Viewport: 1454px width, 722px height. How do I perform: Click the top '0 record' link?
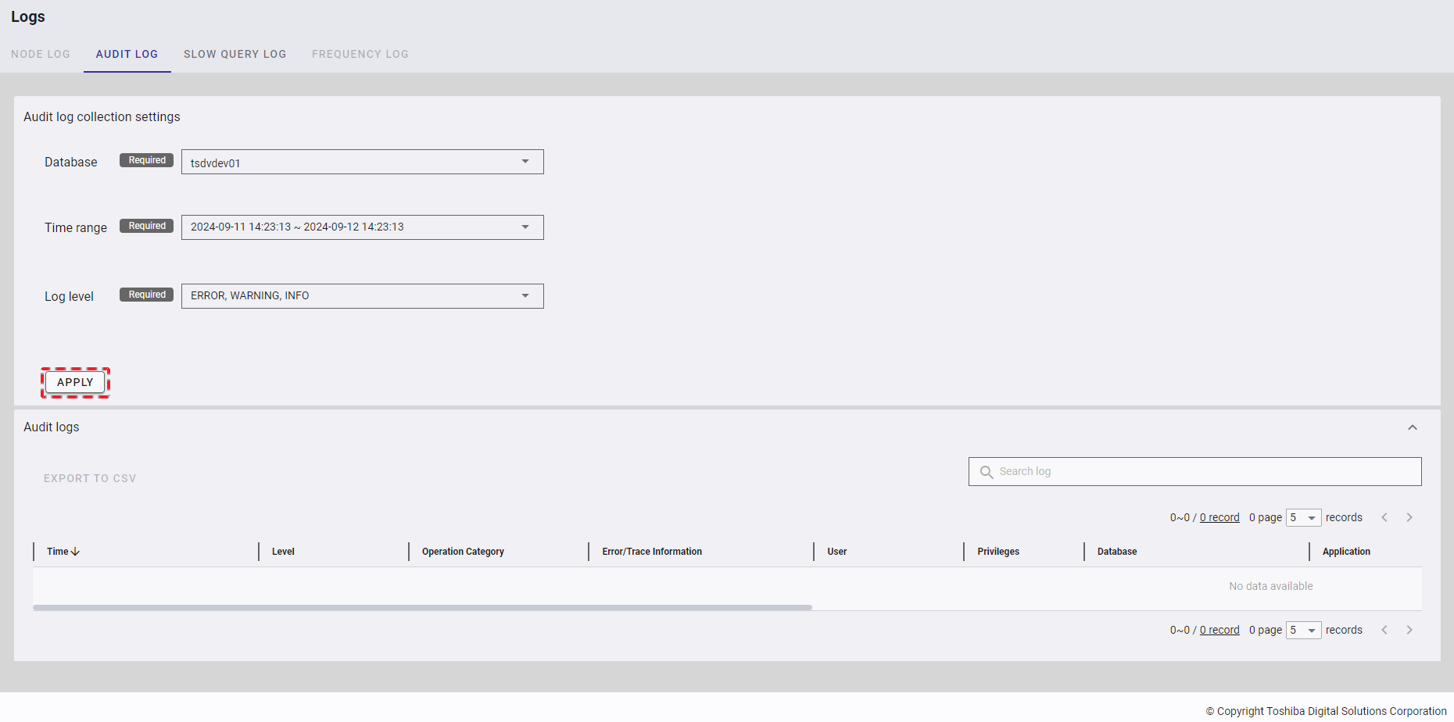[x=1219, y=517]
